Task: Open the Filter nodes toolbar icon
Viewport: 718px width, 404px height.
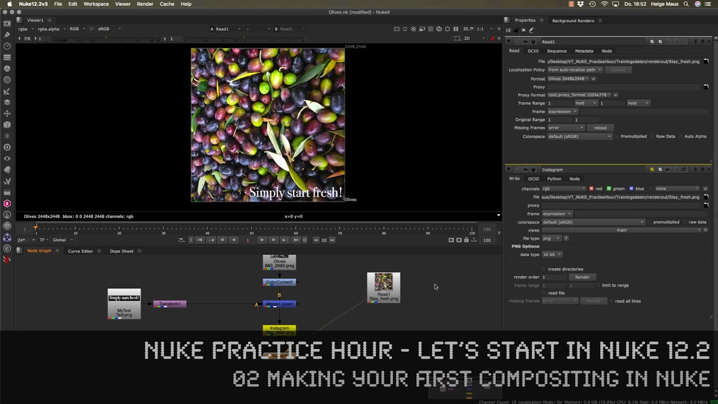Action: pos(7,80)
